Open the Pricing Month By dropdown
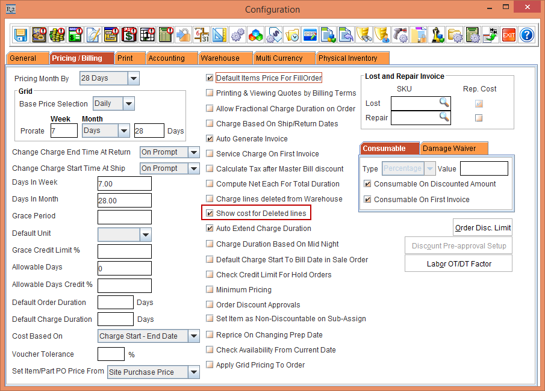Image resolution: width=545 pixels, height=391 pixels. 133,78
